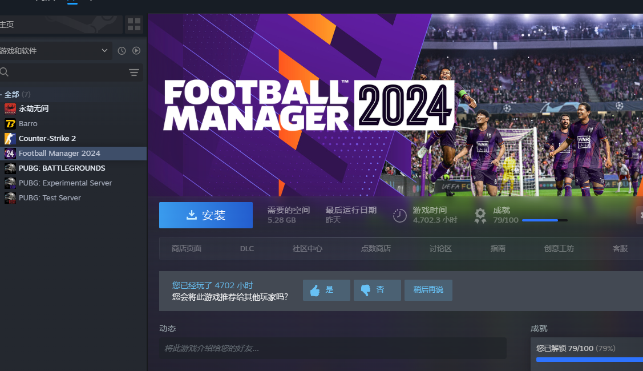Screen dimensions: 643x371
Task: Open the recent activity clock filter
Action: (122, 51)
